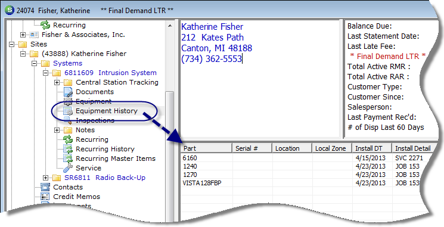Click the Inspections magnifier icon

(68, 120)
